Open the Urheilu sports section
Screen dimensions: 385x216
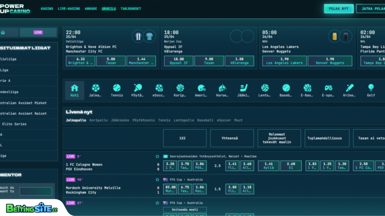click(x=109, y=9)
